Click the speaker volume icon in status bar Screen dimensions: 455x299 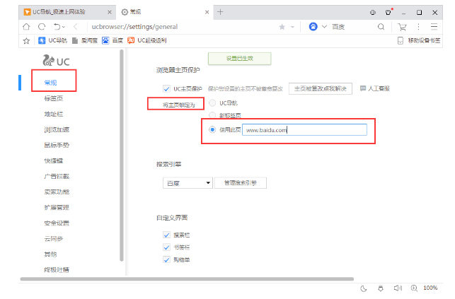coord(398,288)
